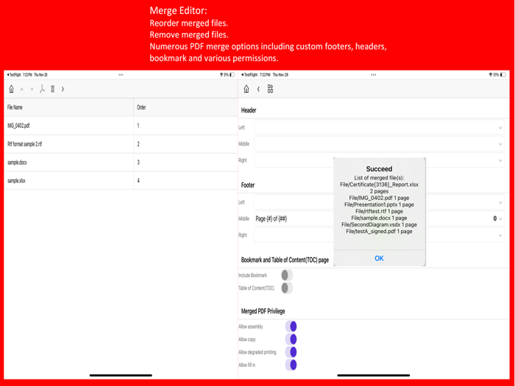Expand the Footer Middle dropdown arrow
Image resolution: width=515 pixels, height=386 pixels.
[500, 219]
